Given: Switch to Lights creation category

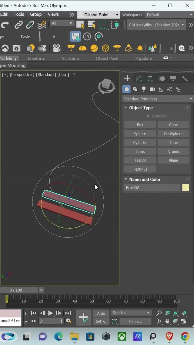Looking at the screenshot, I should click(144, 89).
